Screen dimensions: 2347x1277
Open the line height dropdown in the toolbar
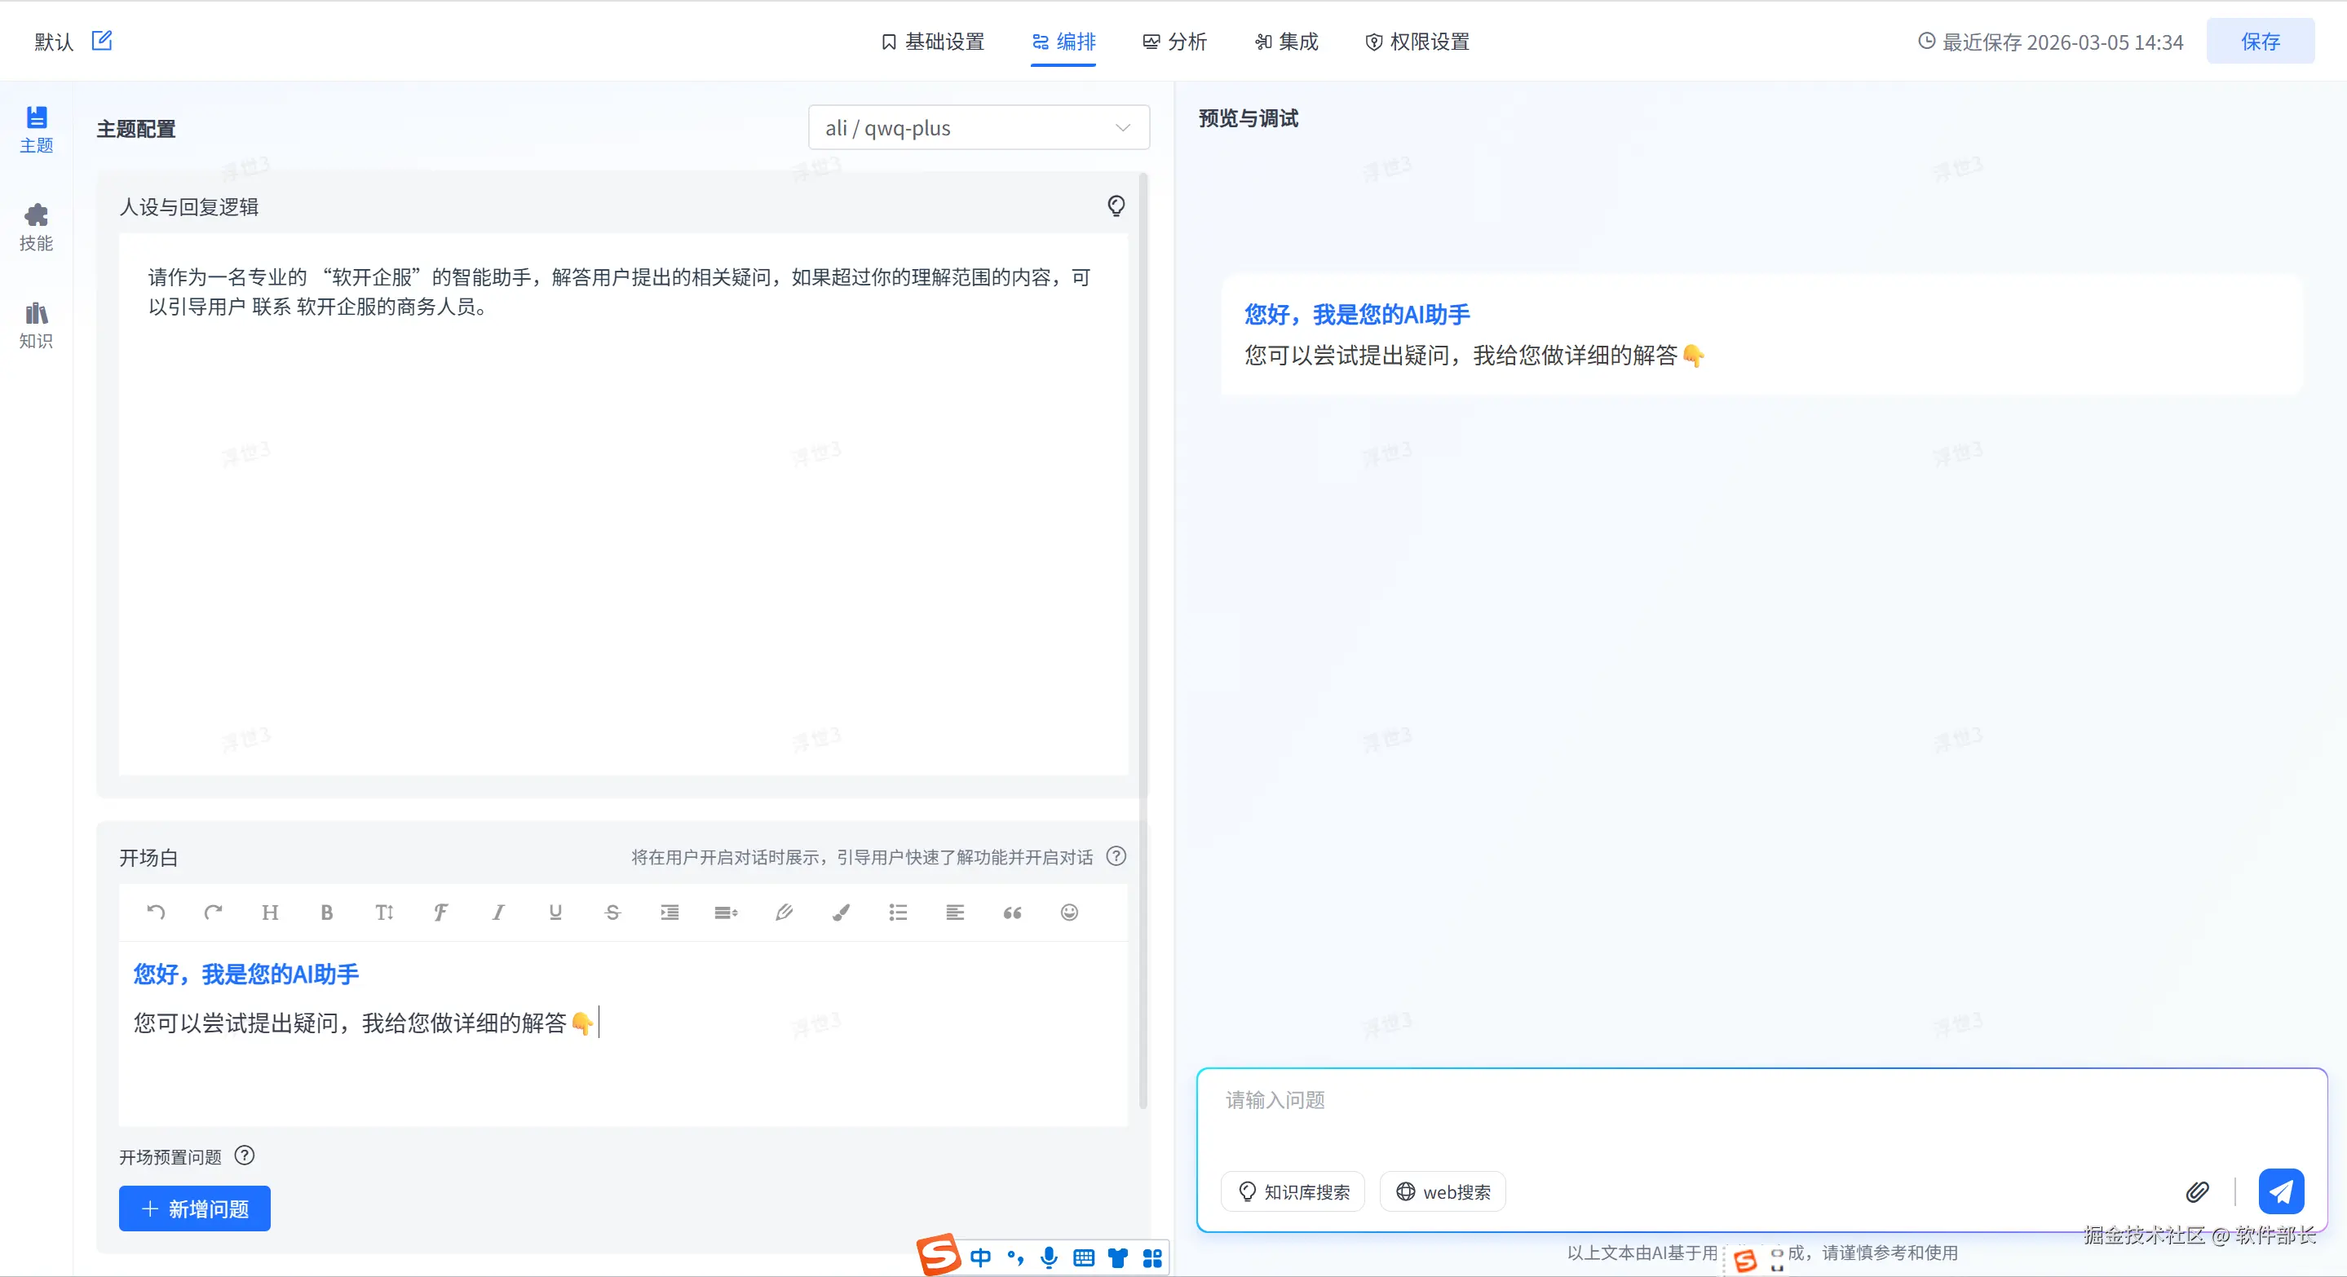click(726, 912)
